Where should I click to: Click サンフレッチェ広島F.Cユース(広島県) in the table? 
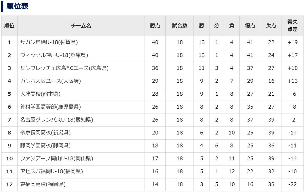click(64, 68)
